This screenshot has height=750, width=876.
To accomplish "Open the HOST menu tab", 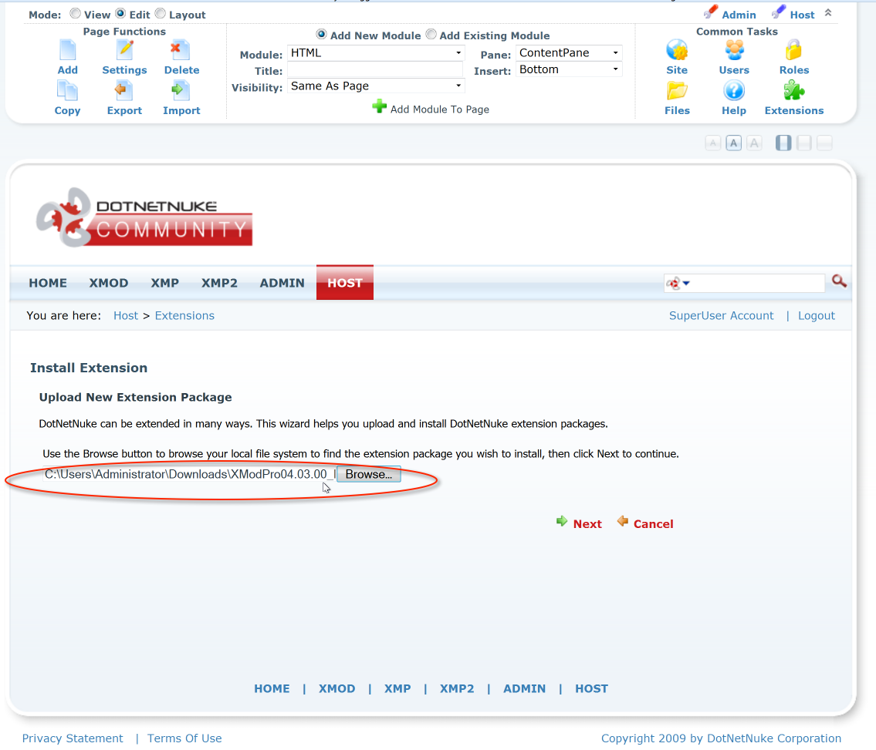I will point(345,283).
